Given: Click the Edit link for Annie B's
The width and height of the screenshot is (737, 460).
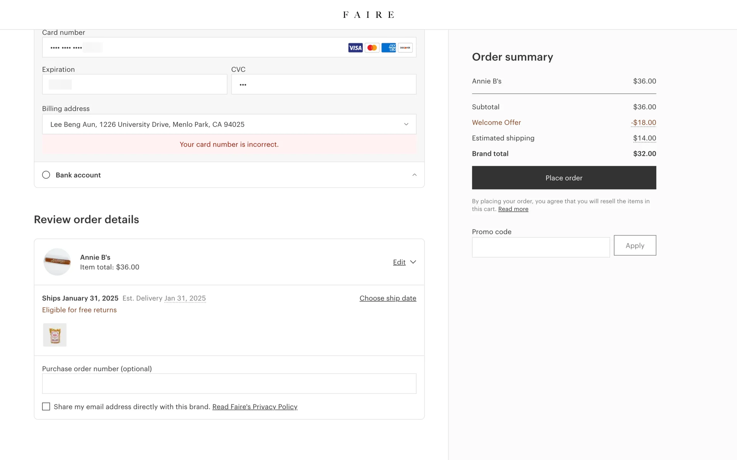Looking at the screenshot, I should pos(399,262).
